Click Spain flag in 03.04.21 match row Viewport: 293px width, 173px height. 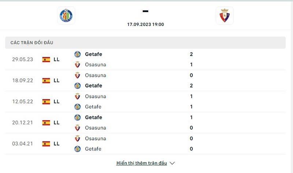point(46,144)
